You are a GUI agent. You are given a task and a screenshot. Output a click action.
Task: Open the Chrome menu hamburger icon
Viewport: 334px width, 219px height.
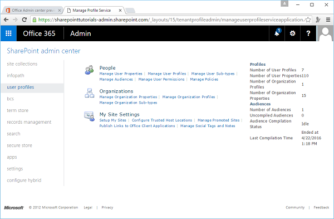[328, 20]
